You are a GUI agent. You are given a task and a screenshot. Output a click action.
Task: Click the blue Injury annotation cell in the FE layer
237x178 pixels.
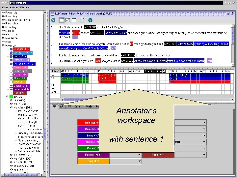199,75
